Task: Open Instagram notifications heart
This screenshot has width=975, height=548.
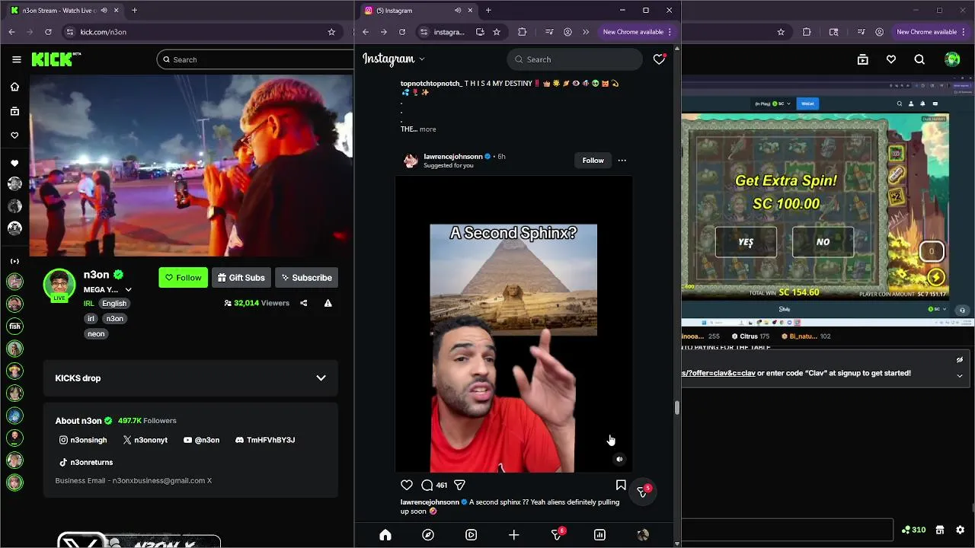Action: click(x=660, y=59)
